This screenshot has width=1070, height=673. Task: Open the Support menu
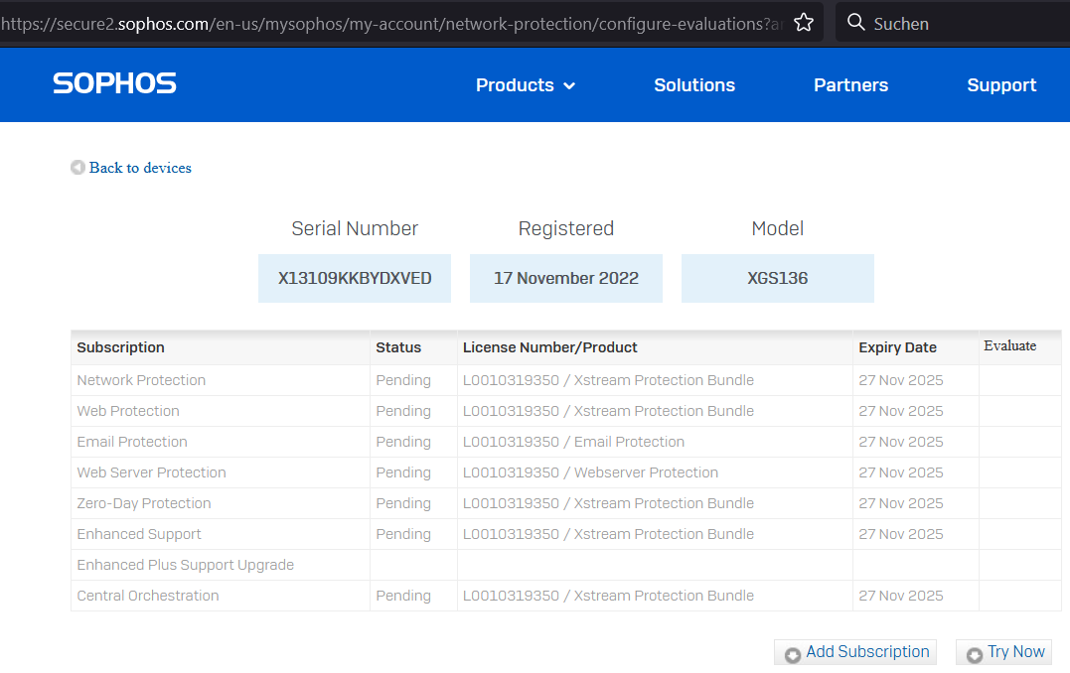tap(1001, 85)
